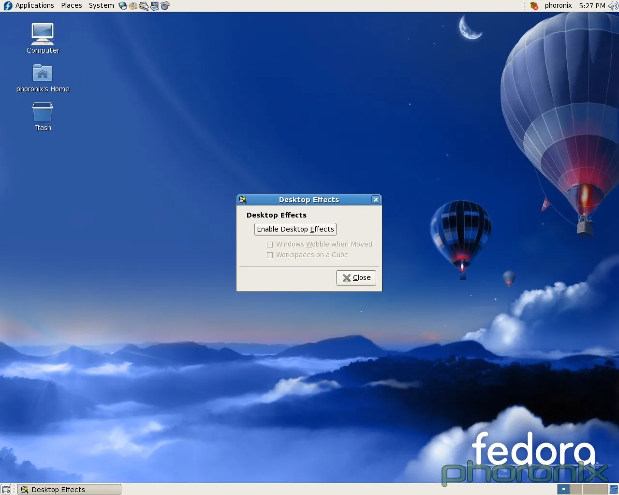Launch the email client launcher in panel
The image size is (619, 495).
[133, 6]
